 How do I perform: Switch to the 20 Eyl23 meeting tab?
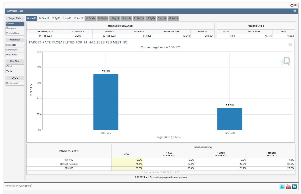click(56, 18)
